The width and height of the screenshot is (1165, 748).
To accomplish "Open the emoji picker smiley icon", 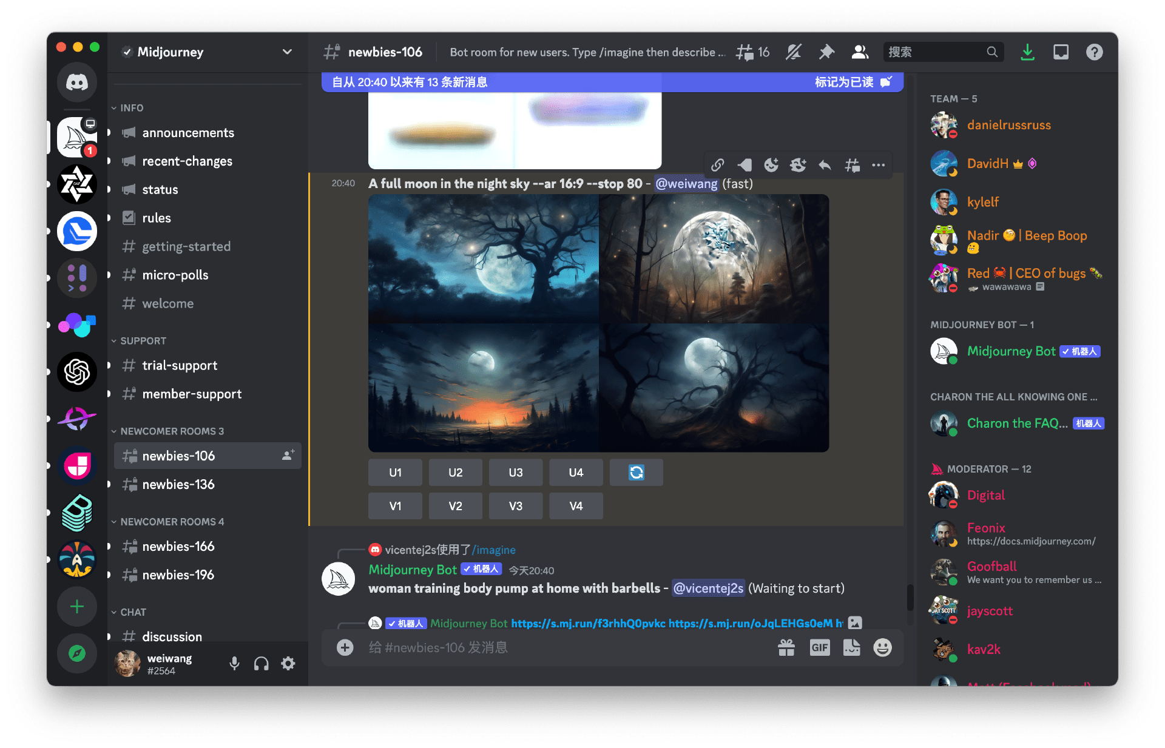I will coord(882,648).
